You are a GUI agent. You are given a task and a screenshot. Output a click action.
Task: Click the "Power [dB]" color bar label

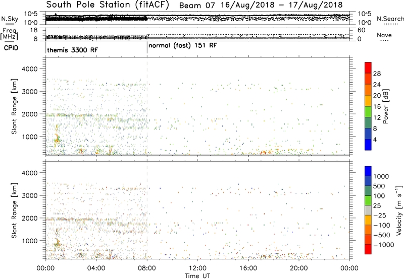point(385,106)
